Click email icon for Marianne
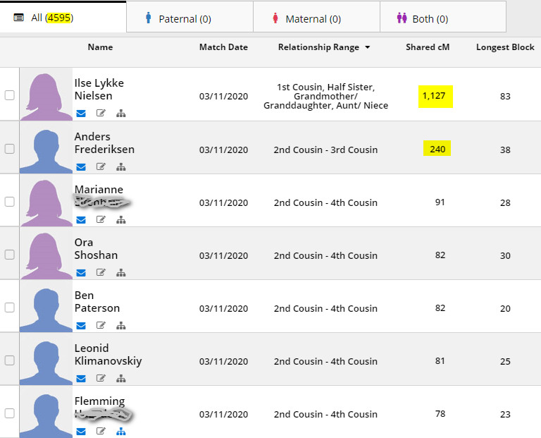This screenshot has width=541, height=438. click(x=81, y=219)
